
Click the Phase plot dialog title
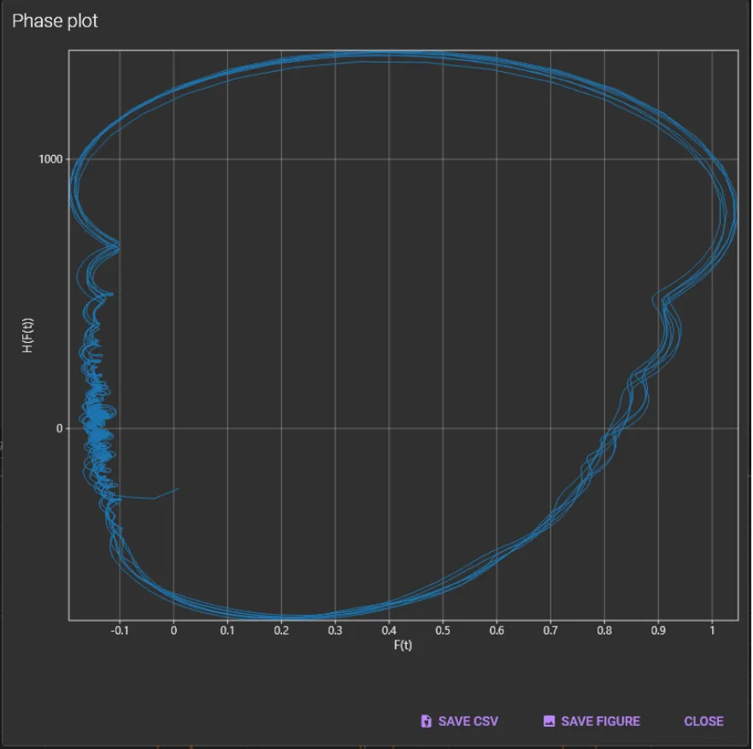click(55, 21)
